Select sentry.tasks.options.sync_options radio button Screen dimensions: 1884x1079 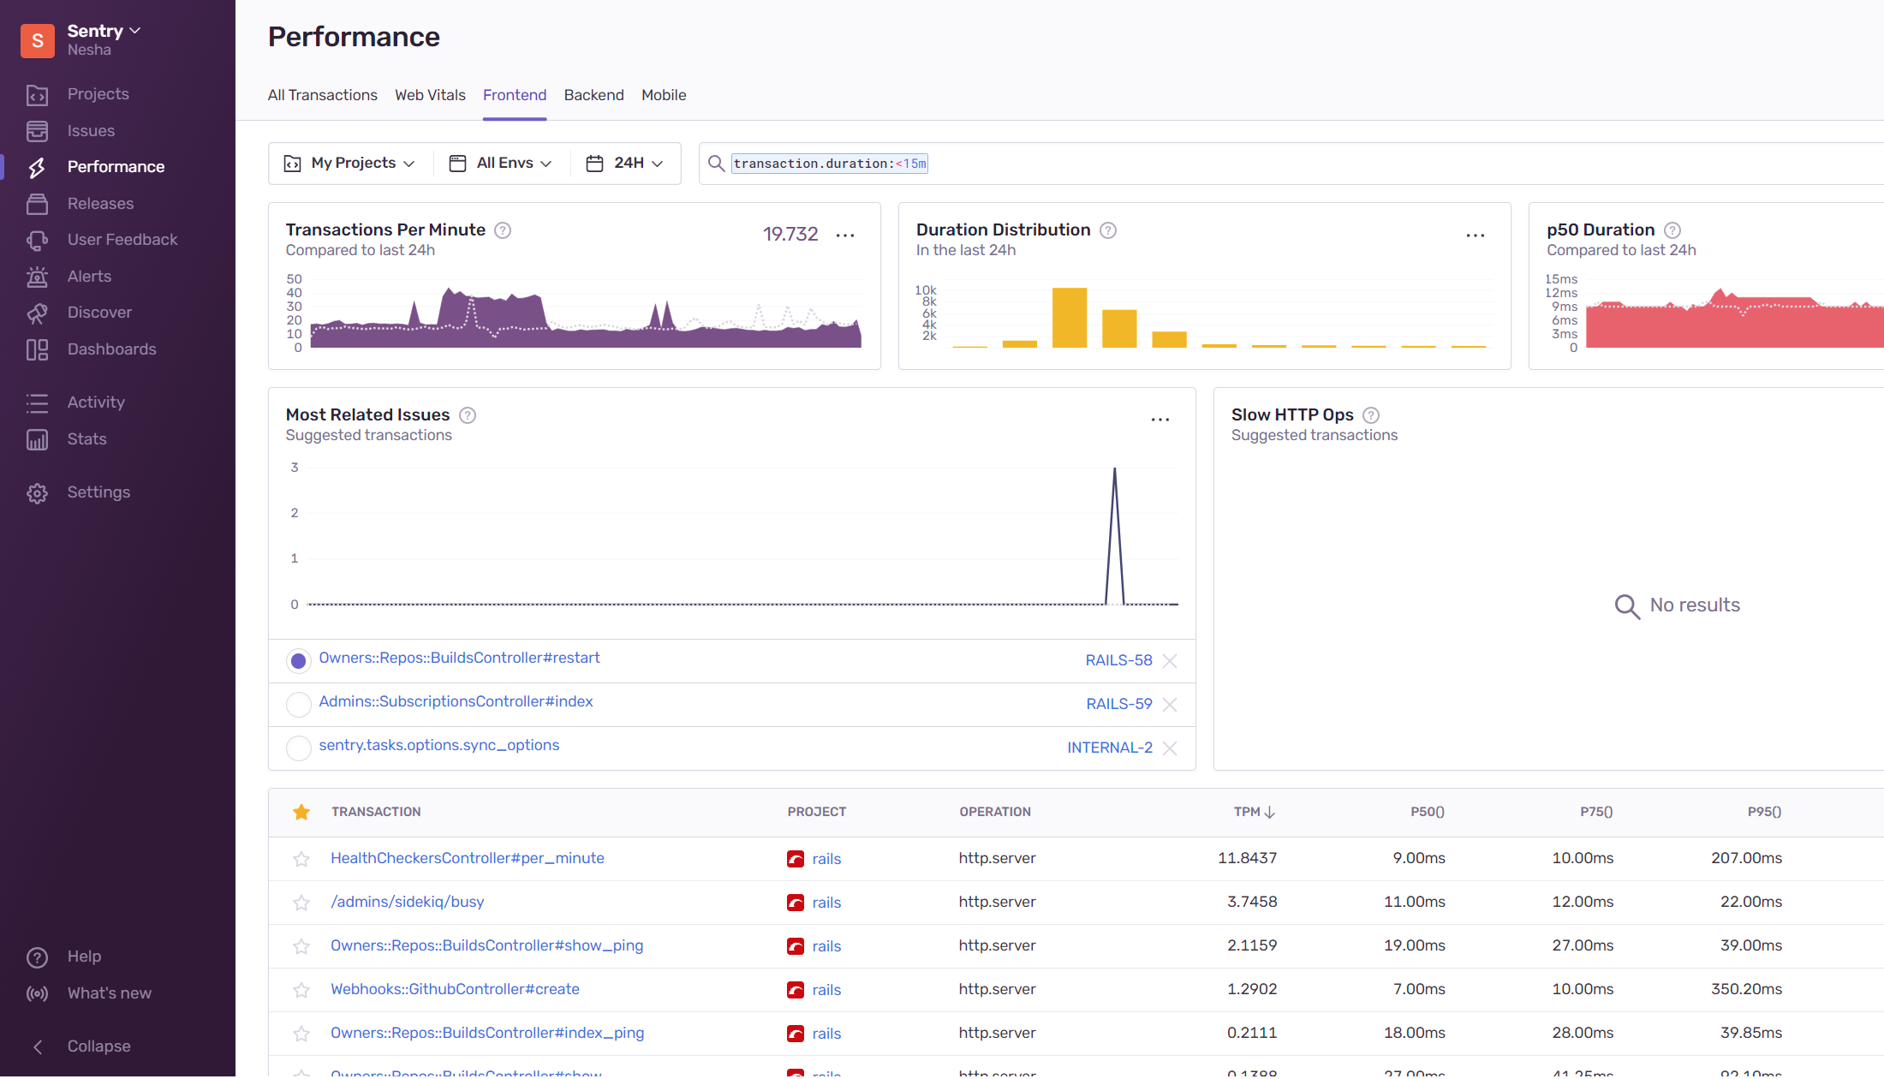point(298,748)
